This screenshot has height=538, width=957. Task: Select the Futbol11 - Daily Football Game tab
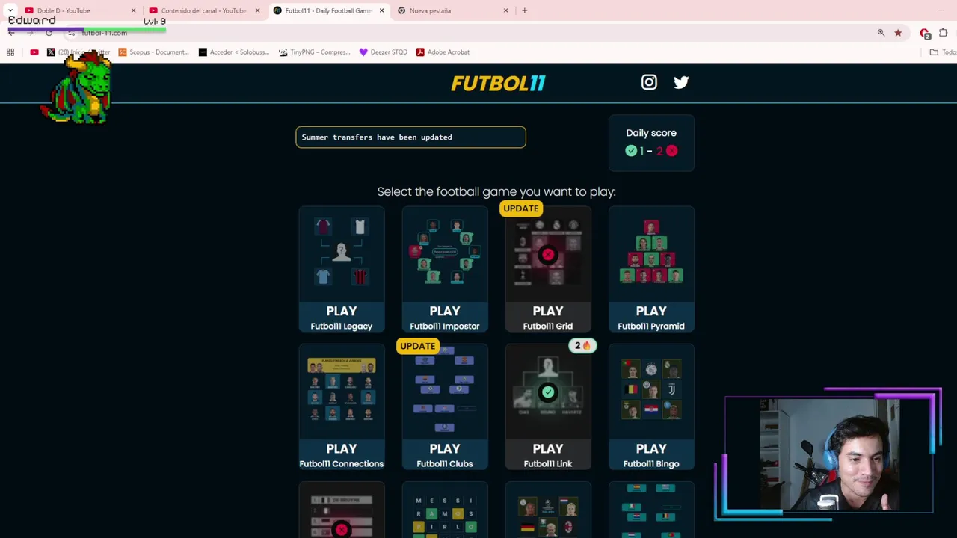point(327,10)
